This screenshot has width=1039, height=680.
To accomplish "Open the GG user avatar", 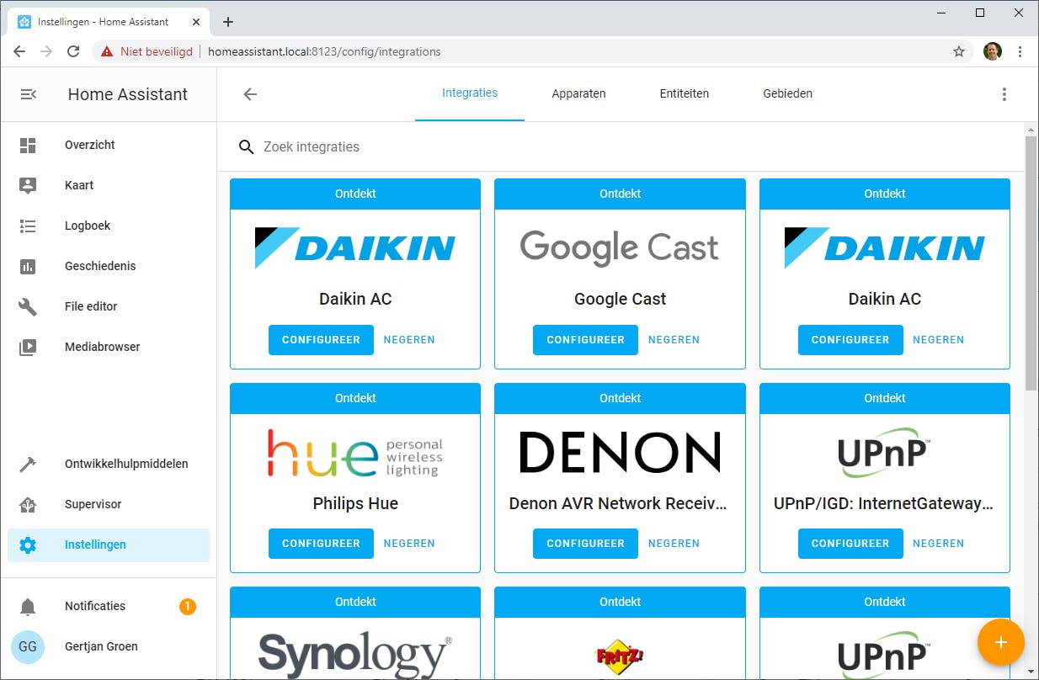I will 28,646.
